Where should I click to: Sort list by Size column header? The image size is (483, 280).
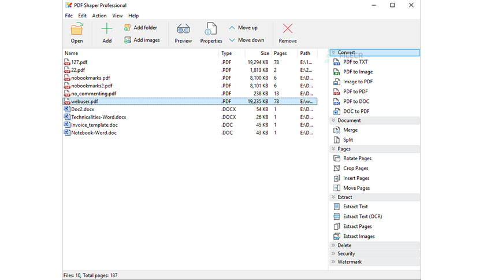[258, 53]
